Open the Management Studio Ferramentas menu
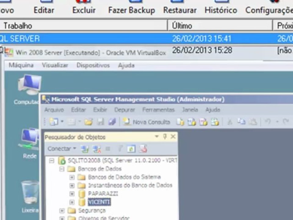 (158, 110)
